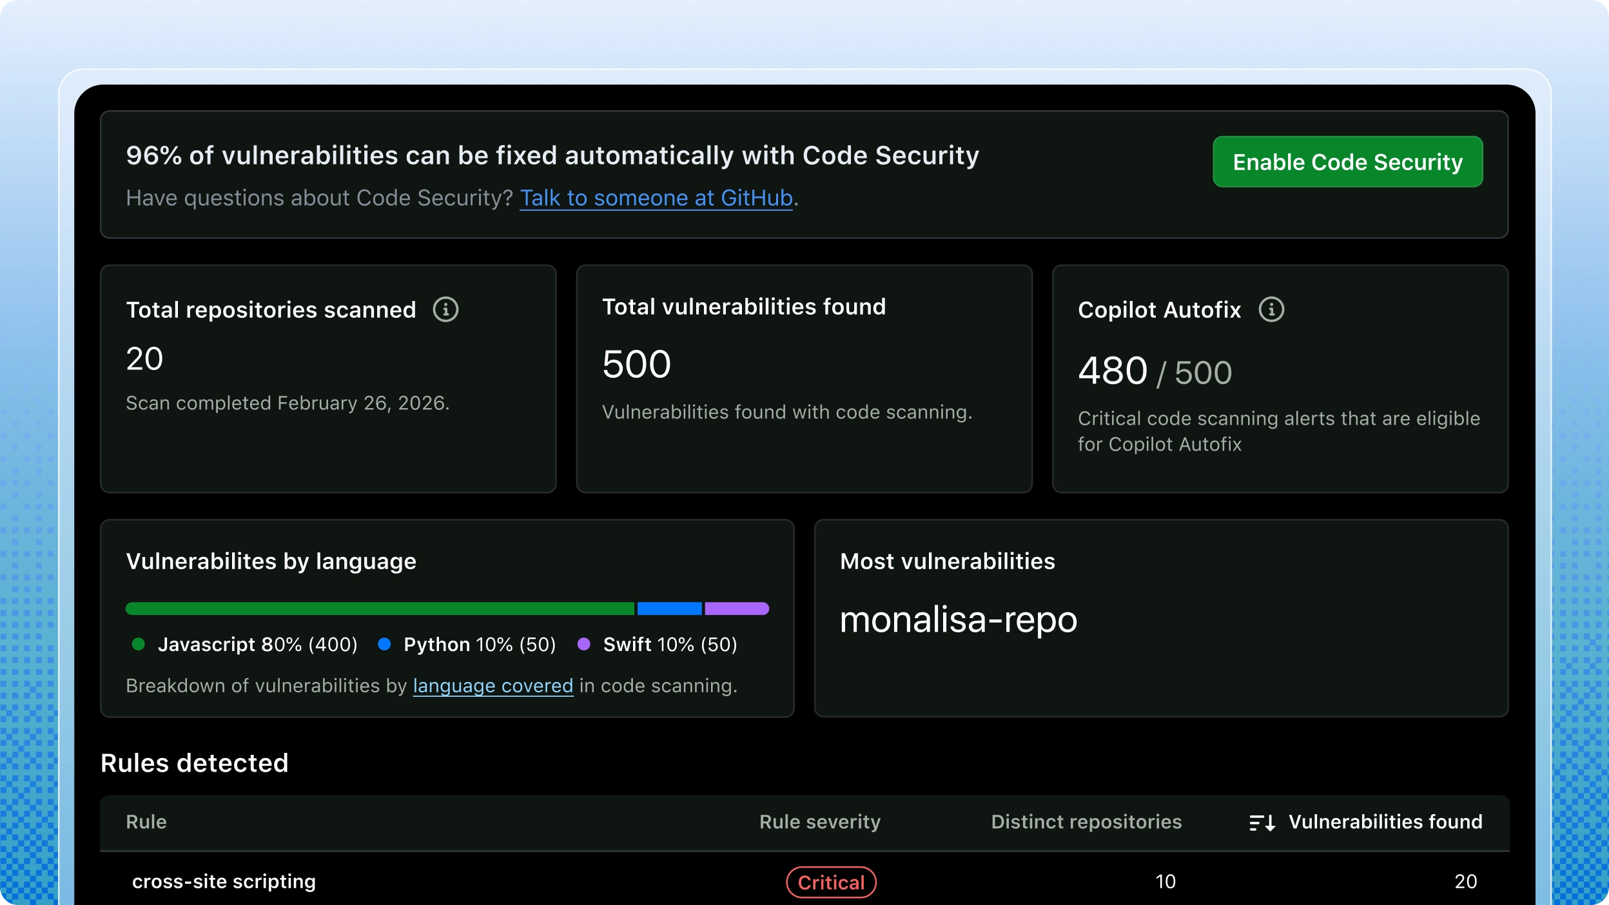Click the Enable Code Security button
This screenshot has width=1609, height=905.
[x=1347, y=162]
